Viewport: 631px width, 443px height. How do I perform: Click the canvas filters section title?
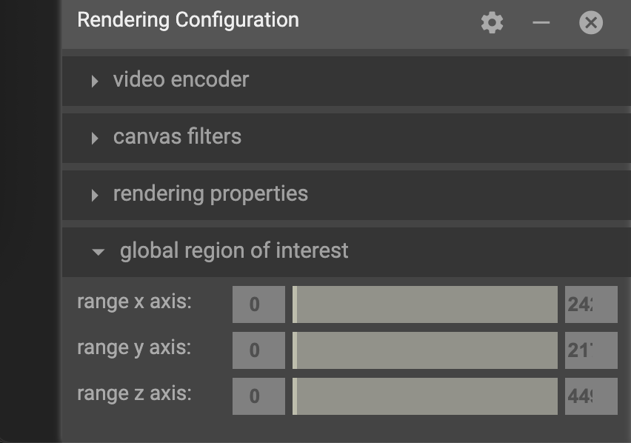pyautogui.click(x=177, y=137)
